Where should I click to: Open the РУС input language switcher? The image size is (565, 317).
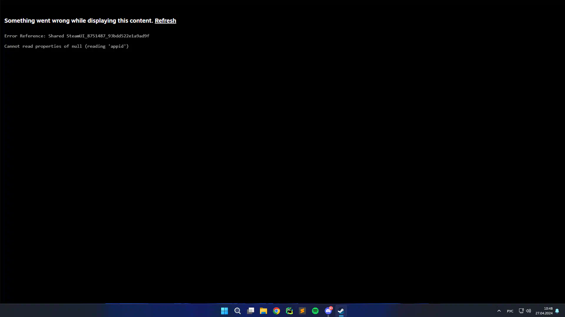[510, 311]
